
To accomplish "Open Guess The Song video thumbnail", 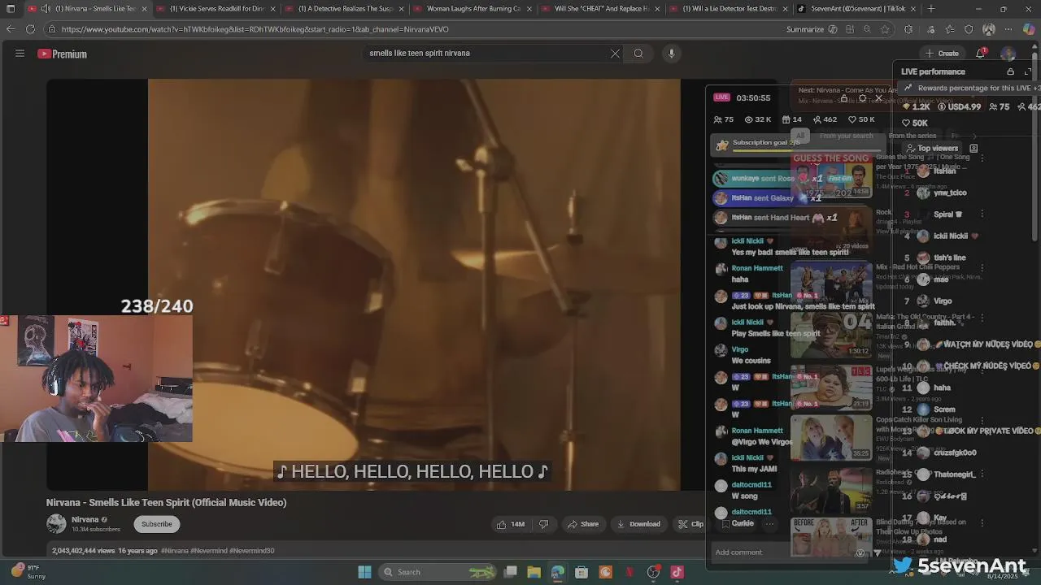I will pos(831,175).
